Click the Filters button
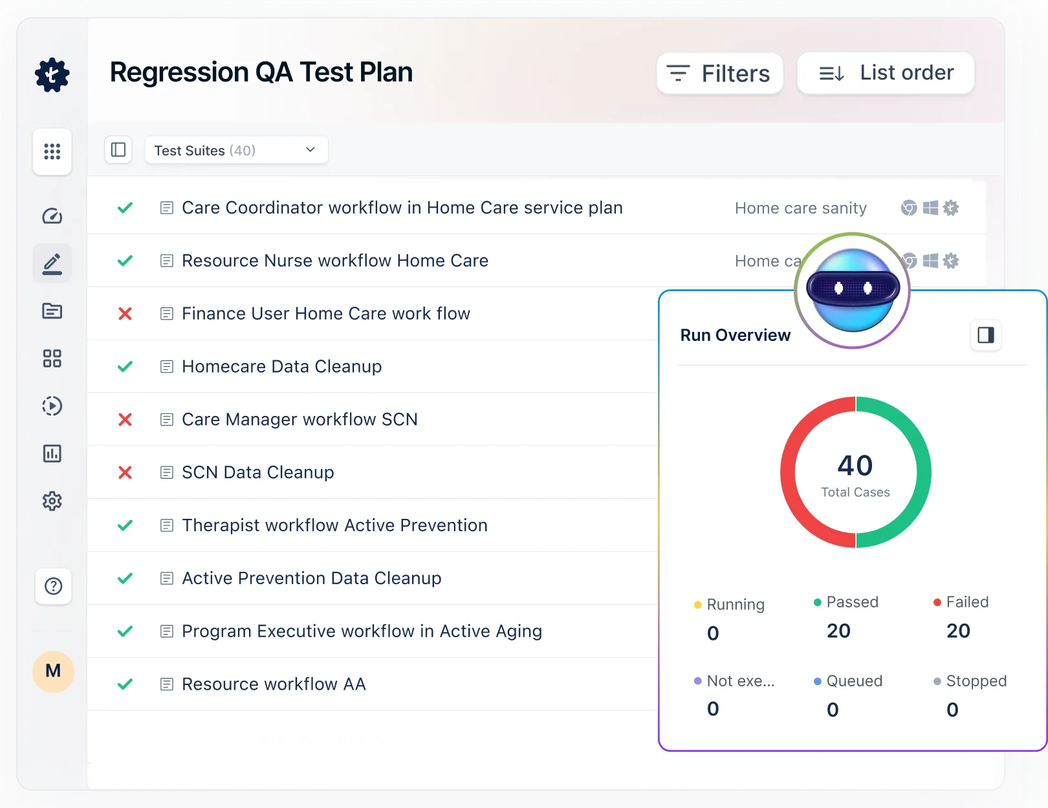Viewport: 1048px width, 808px height. pyautogui.click(x=719, y=73)
